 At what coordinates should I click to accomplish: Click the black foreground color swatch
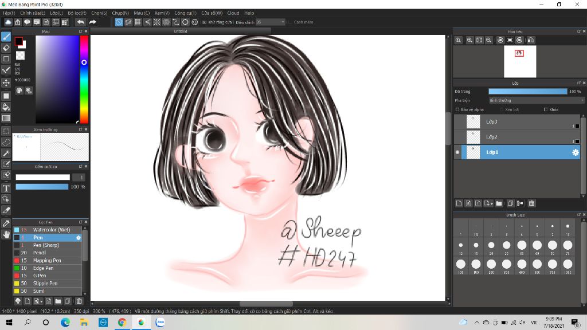(x=19, y=41)
